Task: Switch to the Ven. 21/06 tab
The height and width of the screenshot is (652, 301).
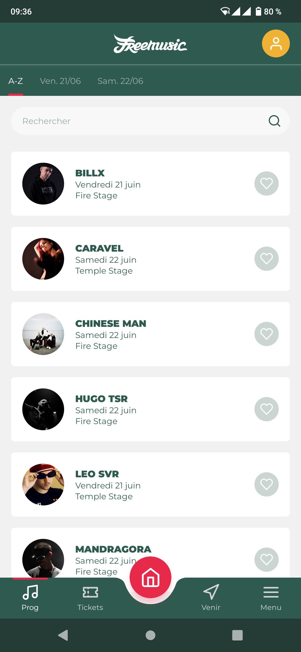Action: [x=60, y=81]
